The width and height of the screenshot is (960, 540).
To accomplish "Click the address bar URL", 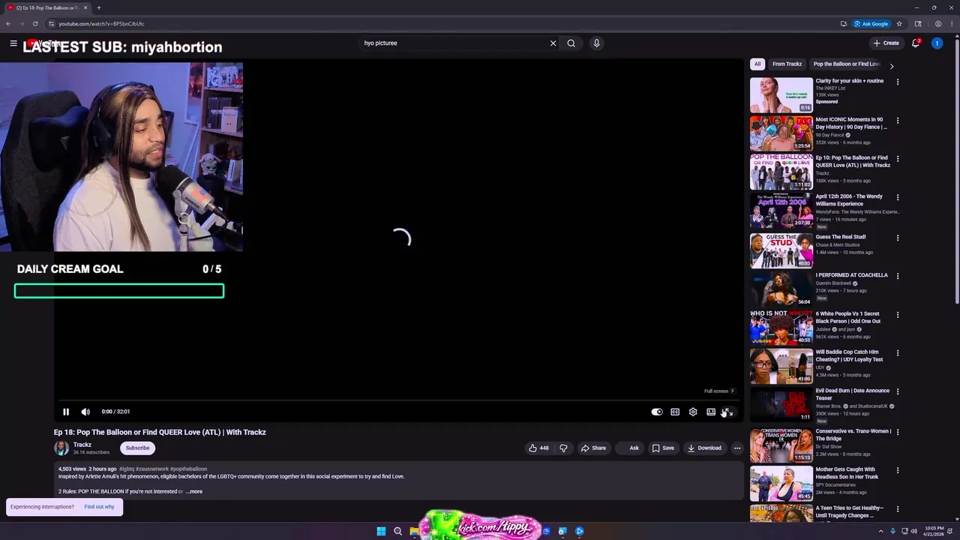I will [102, 24].
